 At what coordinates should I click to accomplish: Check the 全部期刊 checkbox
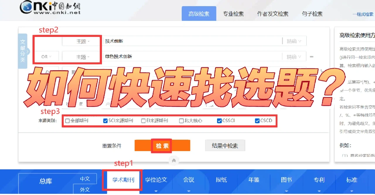[68, 121]
